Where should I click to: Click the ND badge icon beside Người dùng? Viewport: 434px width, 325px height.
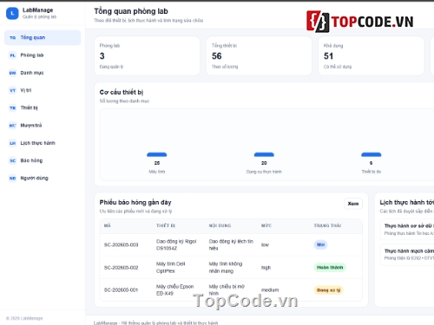point(12,179)
